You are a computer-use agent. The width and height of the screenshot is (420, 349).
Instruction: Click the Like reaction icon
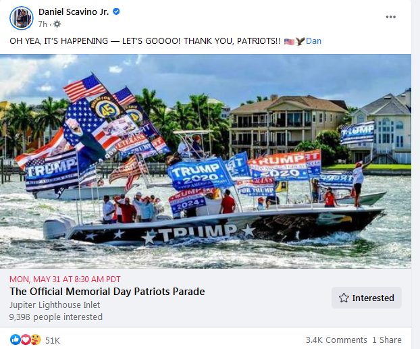[15, 340]
